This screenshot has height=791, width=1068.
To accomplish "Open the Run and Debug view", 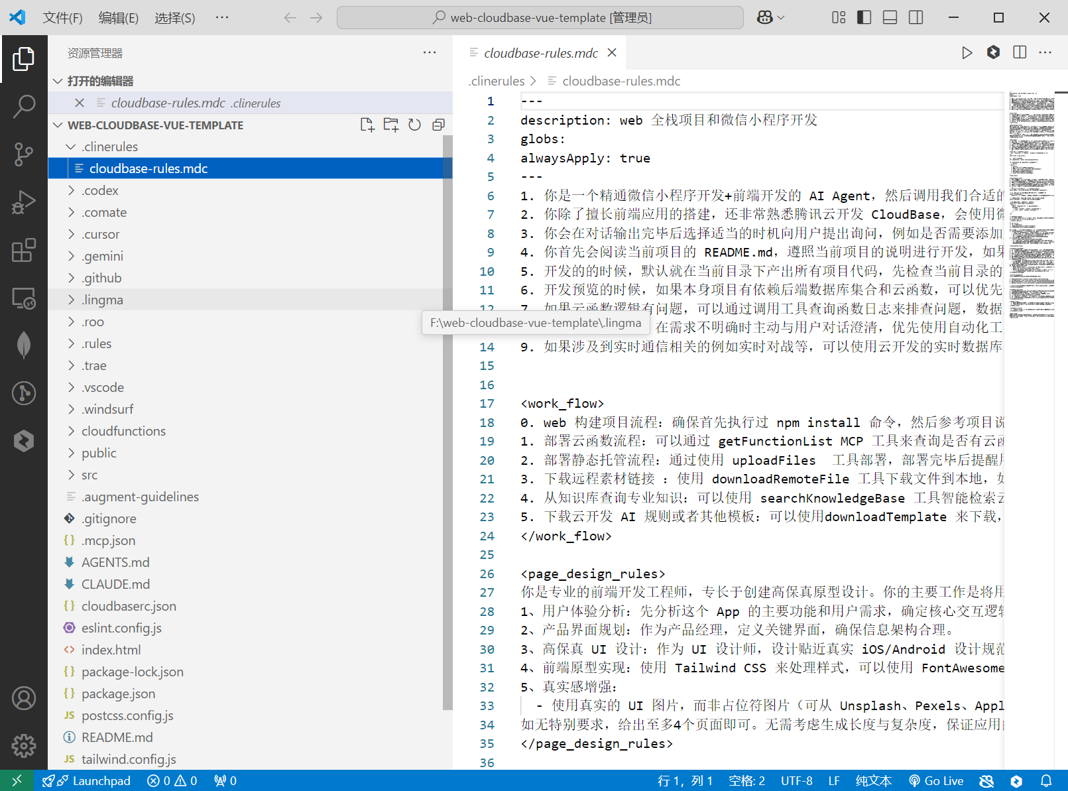I will 24,202.
